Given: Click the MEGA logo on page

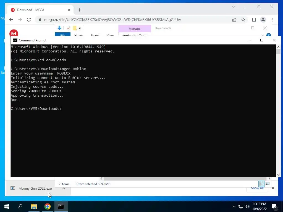Looking at the screenshot, I should click(x=14, y=33).
